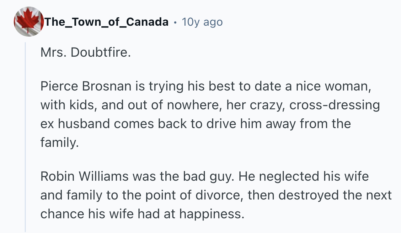Click the word "happiness." ending the comment

[x=211, y=214]
